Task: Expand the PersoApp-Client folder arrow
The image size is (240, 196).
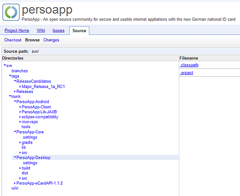Action: click(20, 107)
